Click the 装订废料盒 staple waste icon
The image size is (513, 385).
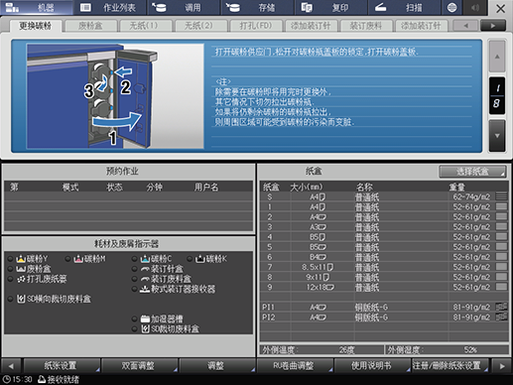coord(145,279)
